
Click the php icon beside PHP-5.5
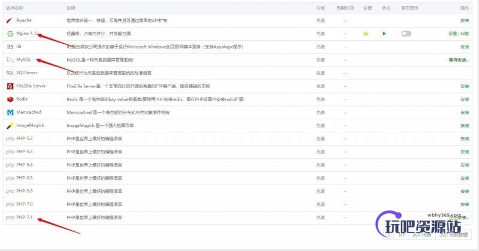coord(10,179)
